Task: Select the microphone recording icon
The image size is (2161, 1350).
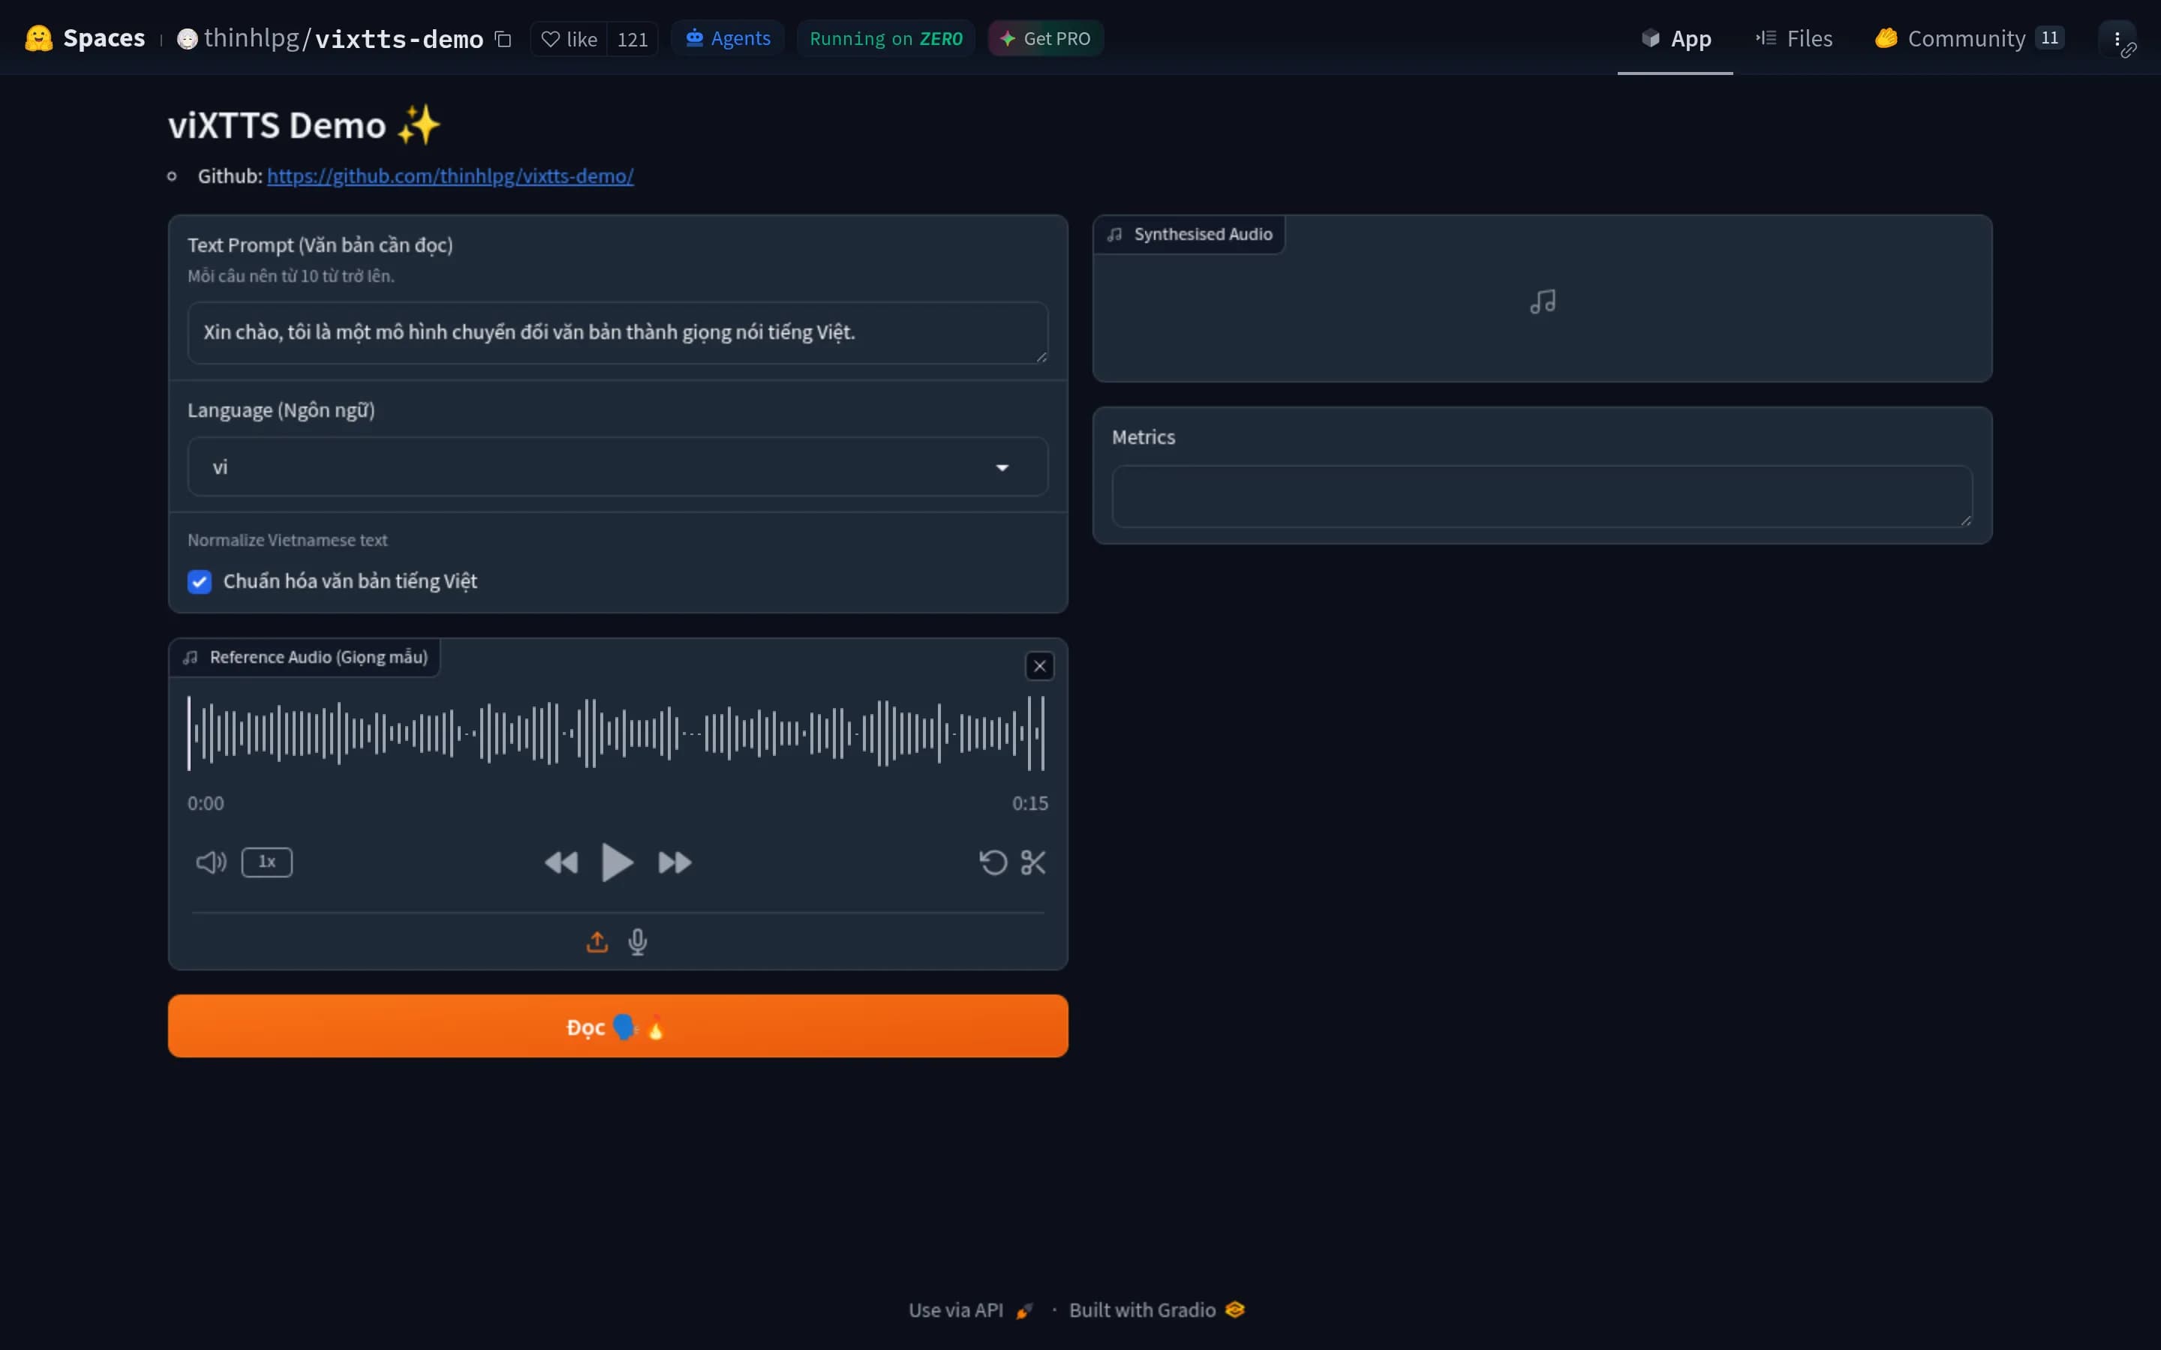Action: [x=638, y=942]
